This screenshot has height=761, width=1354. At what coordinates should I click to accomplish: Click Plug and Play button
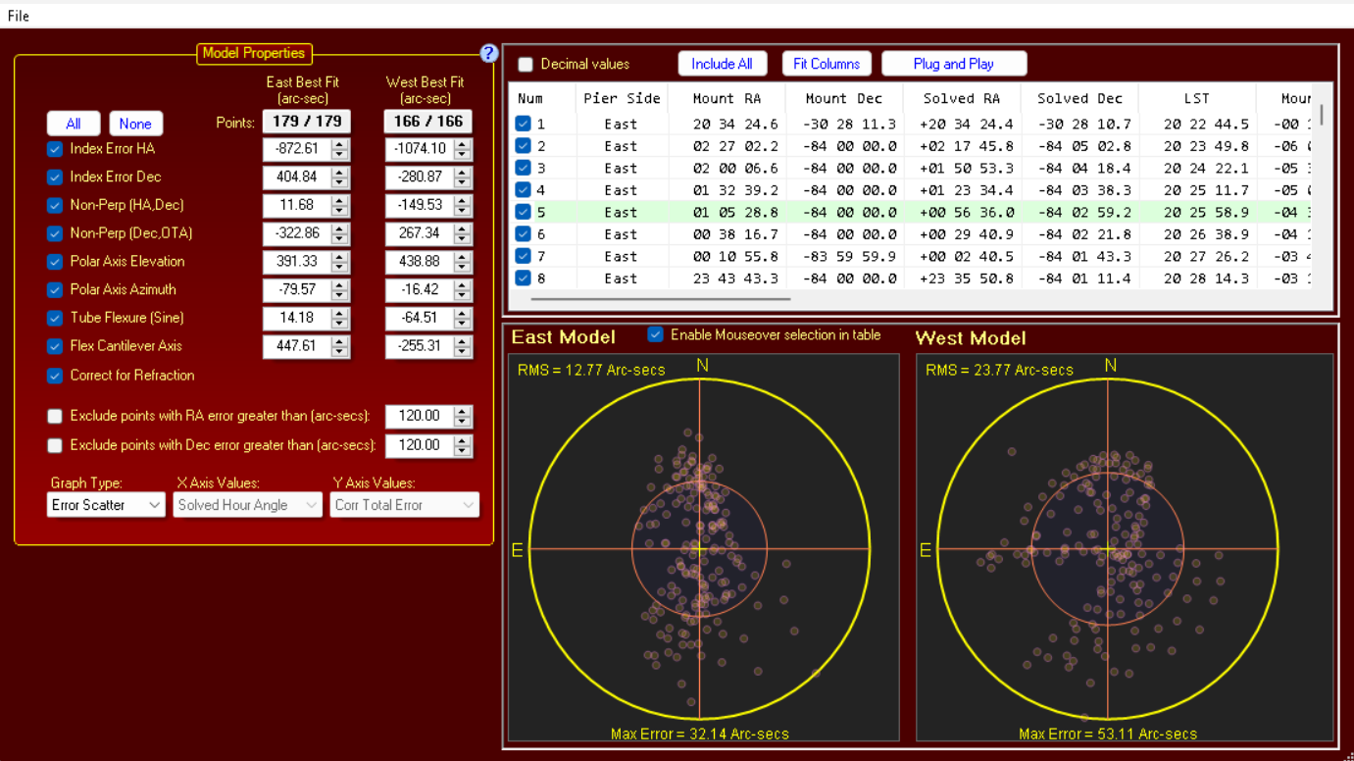[954, 64]
